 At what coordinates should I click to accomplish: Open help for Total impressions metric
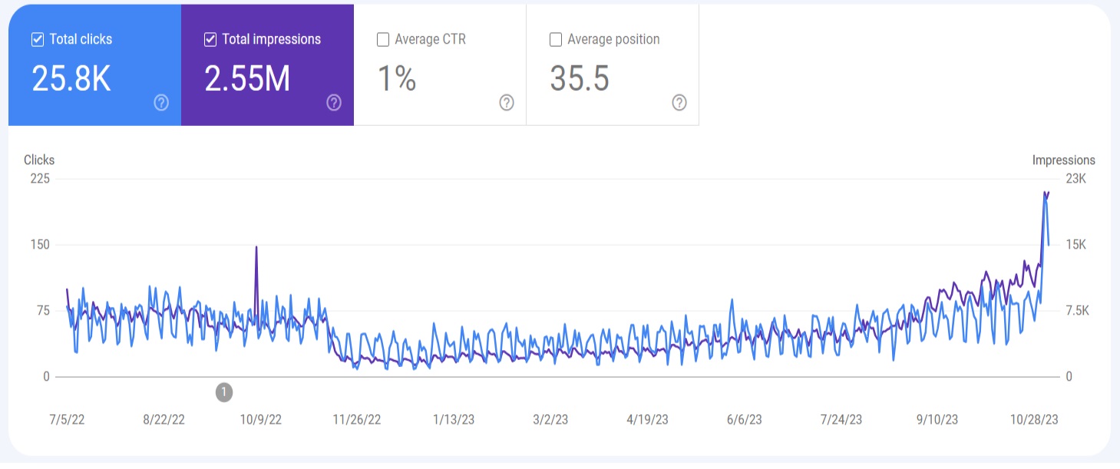(333, 102)
